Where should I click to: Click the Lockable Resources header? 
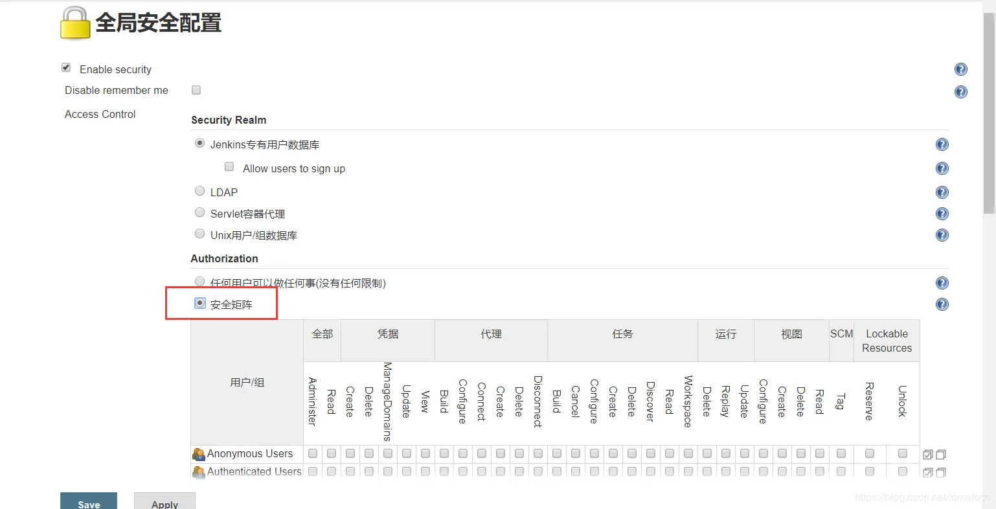(x=887, y=341)
